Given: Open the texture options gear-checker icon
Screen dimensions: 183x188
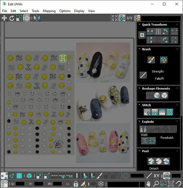Looking at the screenshot, I should (137, 18).
